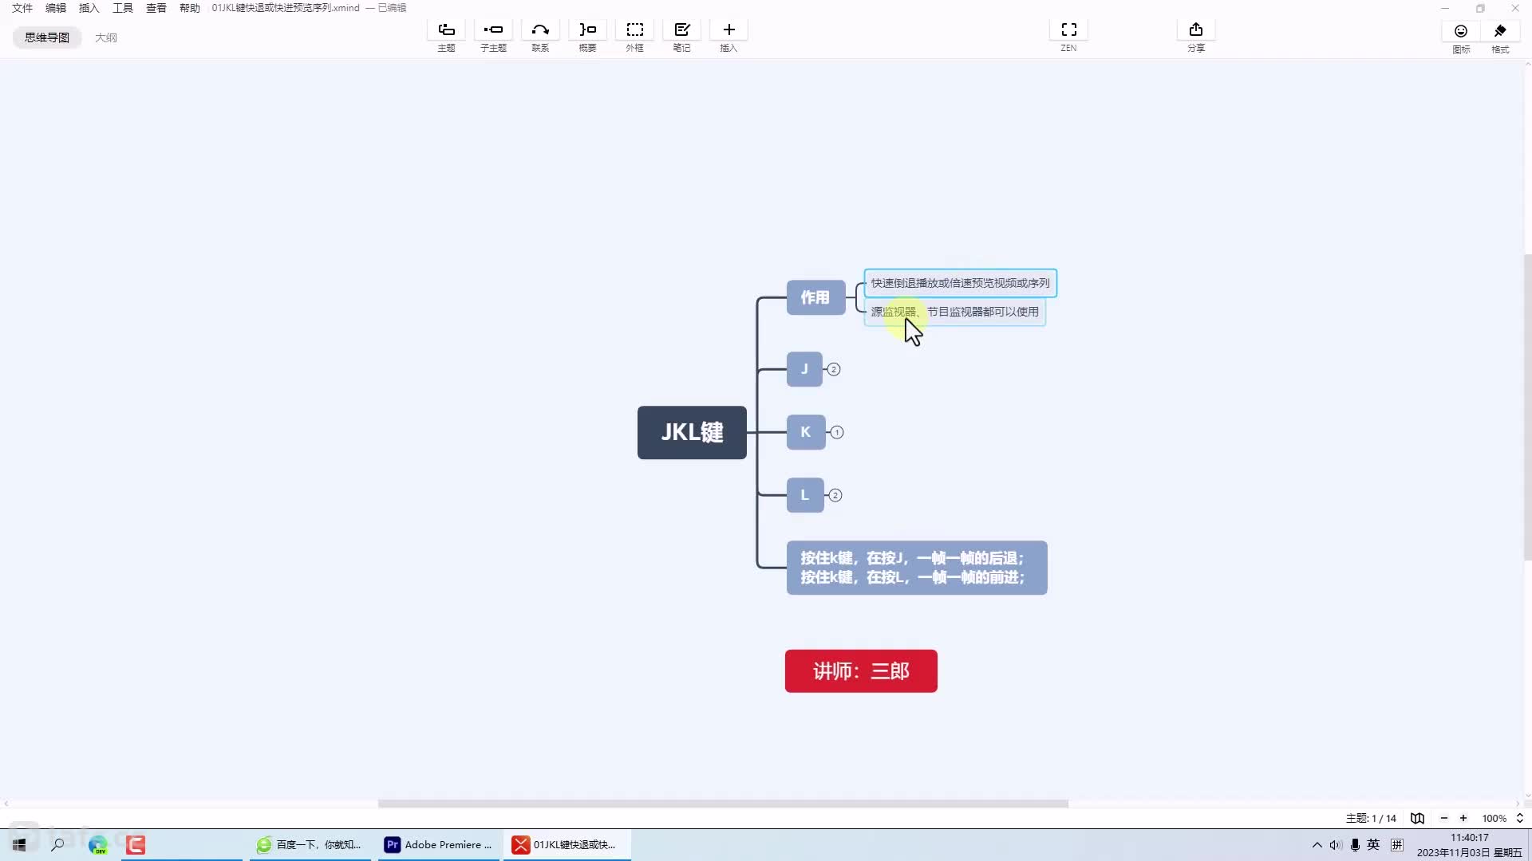Viewport: 1532px width, 861px height.
Task: Expand the K topic's collapsed child
Action: (x=837, y=432)
